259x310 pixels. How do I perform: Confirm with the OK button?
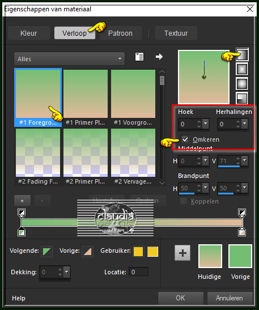(x=181, y=298)
